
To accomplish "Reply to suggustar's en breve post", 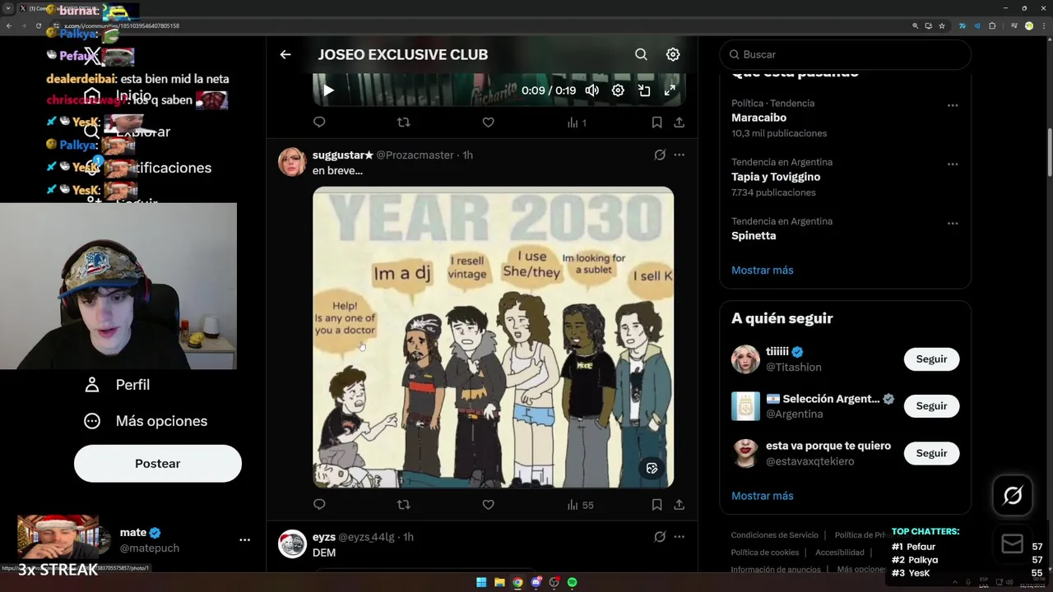I will tap(319, 505).
